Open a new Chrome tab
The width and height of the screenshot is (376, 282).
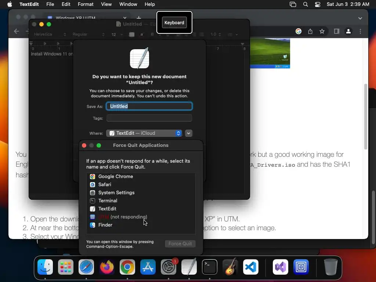(138, 18)
